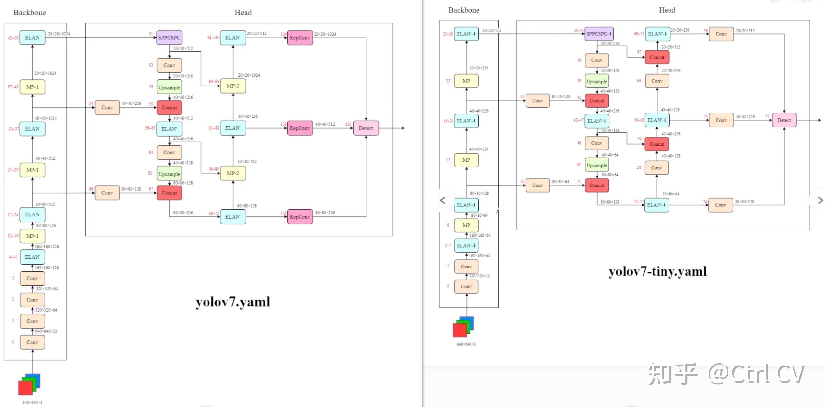Click the yolov7-tiny.yaml title text
This screenshot has width=825, height=407.
pos(657,271)
